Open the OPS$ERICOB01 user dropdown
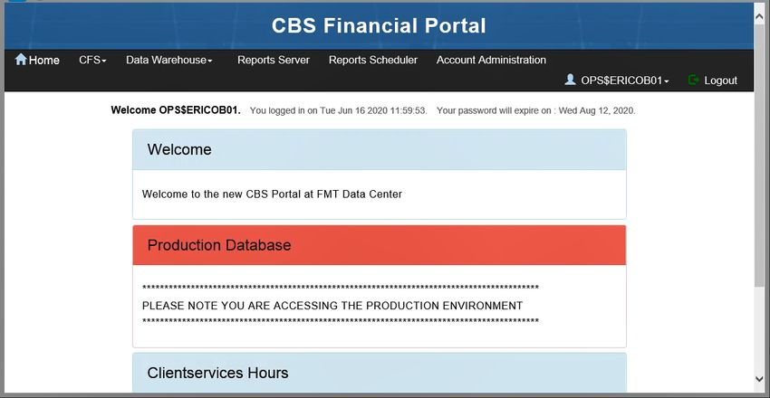770x398 pixels. tap(625, 81)
